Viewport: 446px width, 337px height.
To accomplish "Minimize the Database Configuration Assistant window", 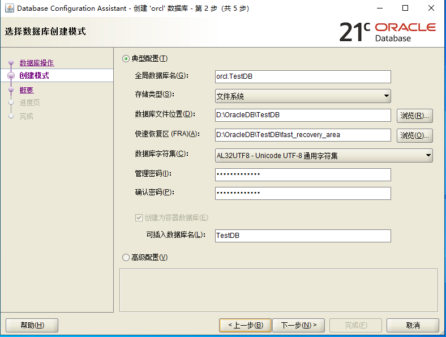I will pyautogui.click(x=380, y=8).
